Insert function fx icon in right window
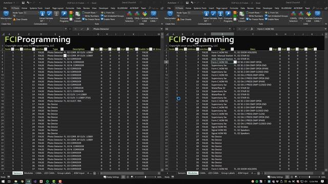Screen dimensions: 328x184 252,29
